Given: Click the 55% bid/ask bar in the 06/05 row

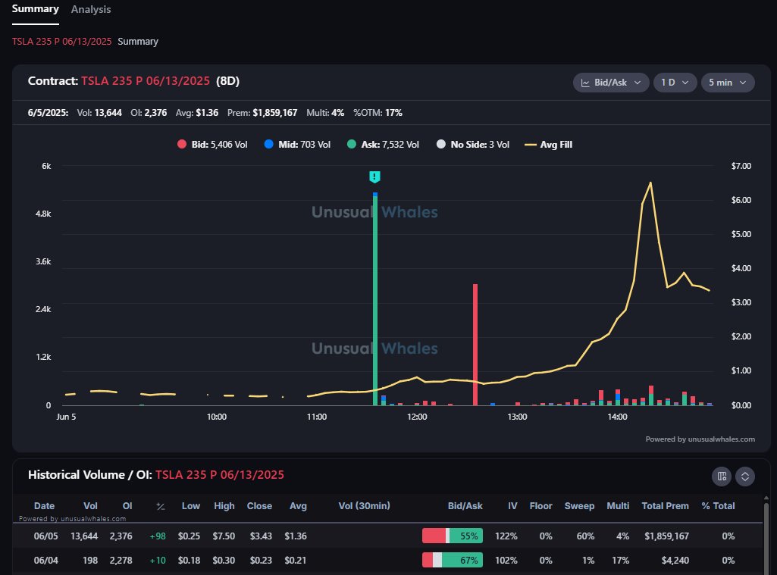Looking at the screenshot, I should click(453, 536).
